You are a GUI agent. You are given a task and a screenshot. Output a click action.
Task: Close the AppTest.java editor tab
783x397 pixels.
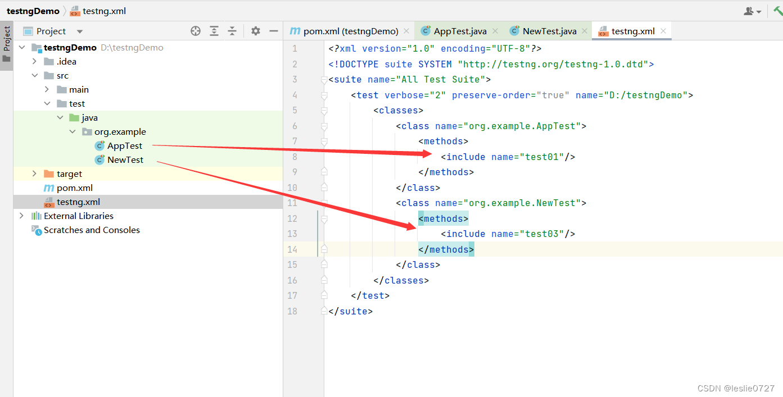click(x=495, y=31)
